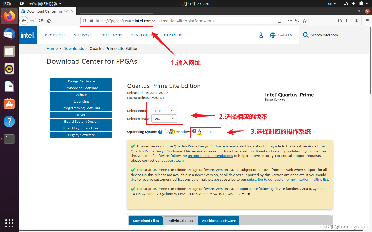Open the Select edition dropdown
The width and height of the screenshot is (372, 232).
click(x=164, y=111)
